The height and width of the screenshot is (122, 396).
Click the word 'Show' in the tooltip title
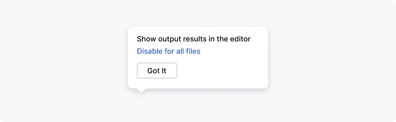[146, 39]
